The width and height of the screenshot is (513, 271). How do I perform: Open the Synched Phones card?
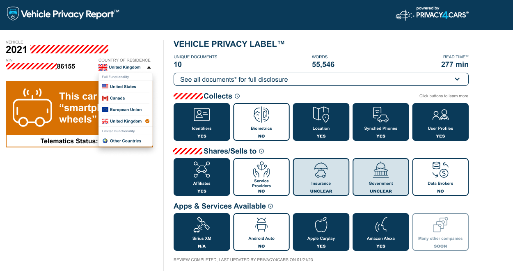(381, 122)
